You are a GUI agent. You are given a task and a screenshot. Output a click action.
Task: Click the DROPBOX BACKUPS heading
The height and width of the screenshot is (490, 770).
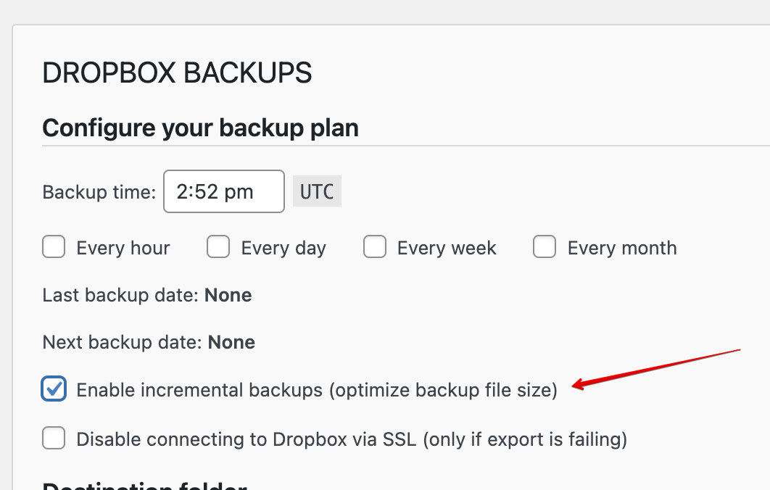click(178, 73)
